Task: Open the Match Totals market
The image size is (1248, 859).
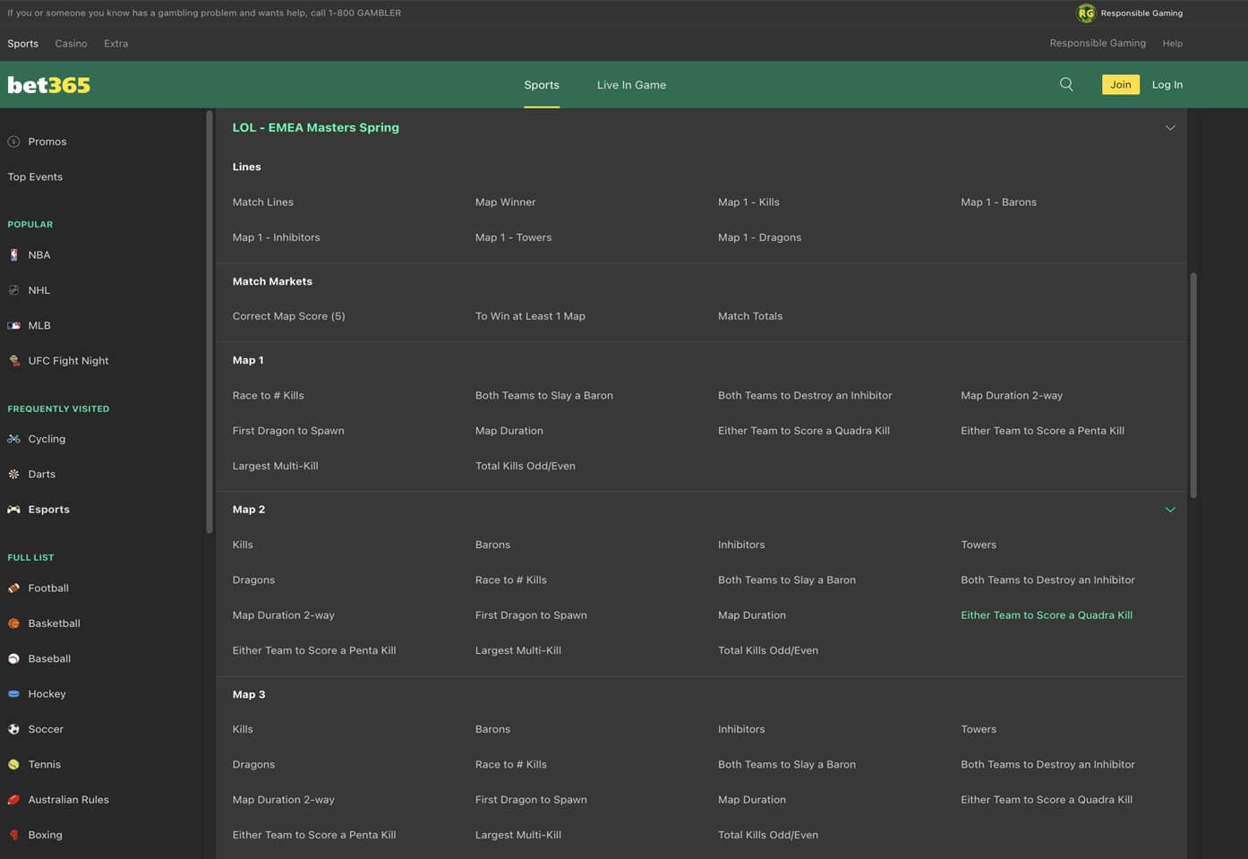Action: pyautogui.click(x=750, y=316)
